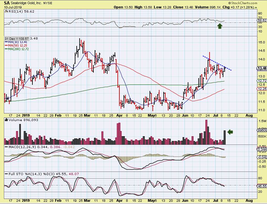The height and width of the screenshot is (204, 267).
Task: Click the 0.344 MACD value tag on axis
Action: point(262,150)
